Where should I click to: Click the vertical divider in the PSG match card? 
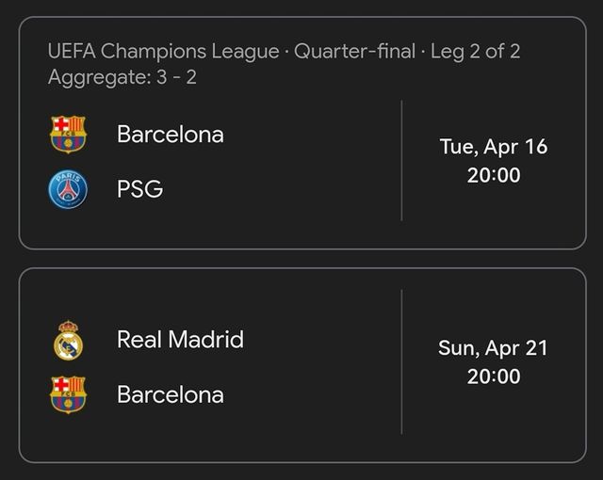(x=401, y=161)
